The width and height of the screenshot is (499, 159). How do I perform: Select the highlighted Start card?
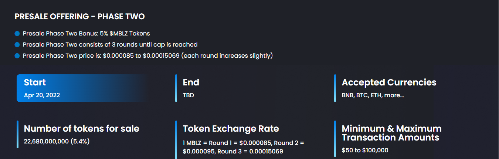pos(82,88)
